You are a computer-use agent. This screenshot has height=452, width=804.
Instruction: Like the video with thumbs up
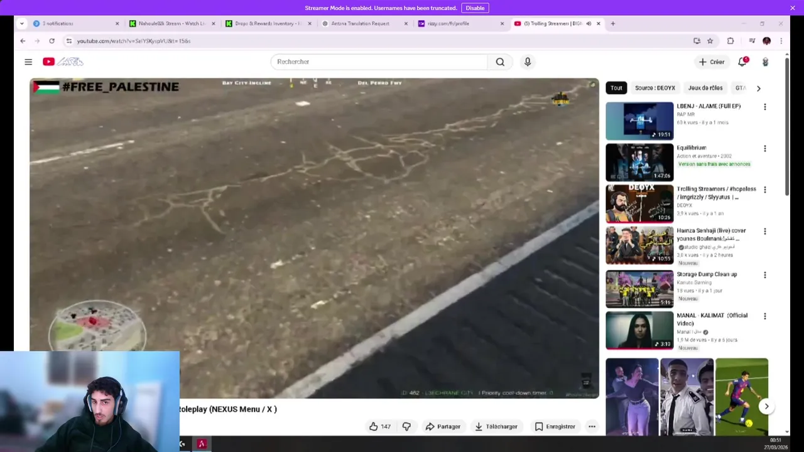[x=380, y=426]
